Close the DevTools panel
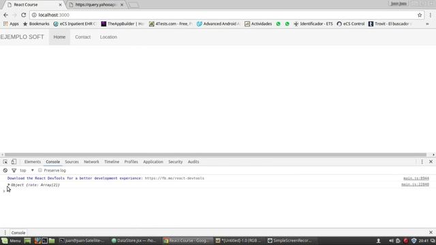The image size is (436, 245). [431, 162]
